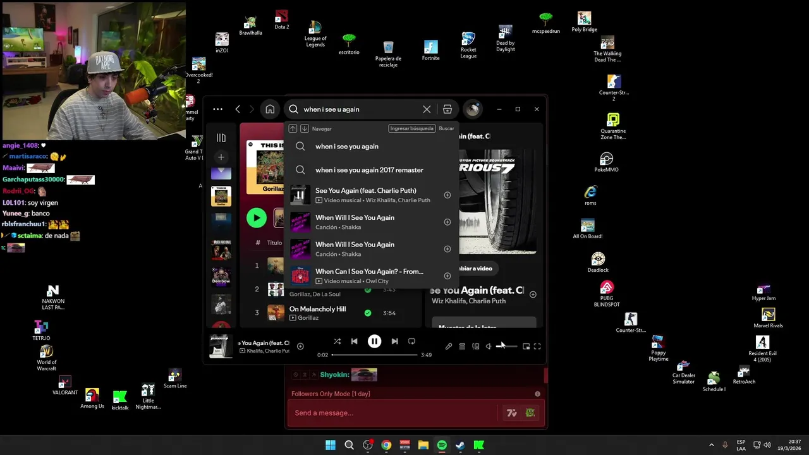This screenshot has height=455, width=809.
Task: Open the play queue icon
Action: point(462,346)
